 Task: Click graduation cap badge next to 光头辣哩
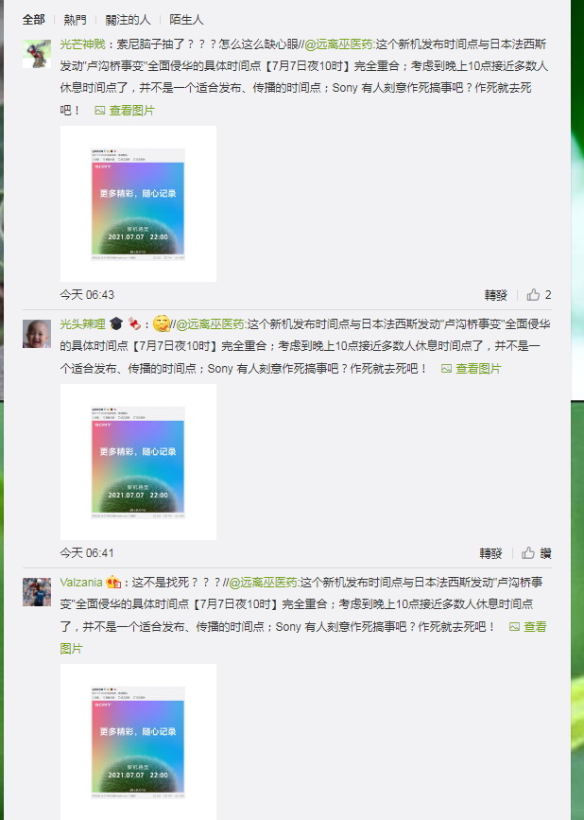(116, 323)
